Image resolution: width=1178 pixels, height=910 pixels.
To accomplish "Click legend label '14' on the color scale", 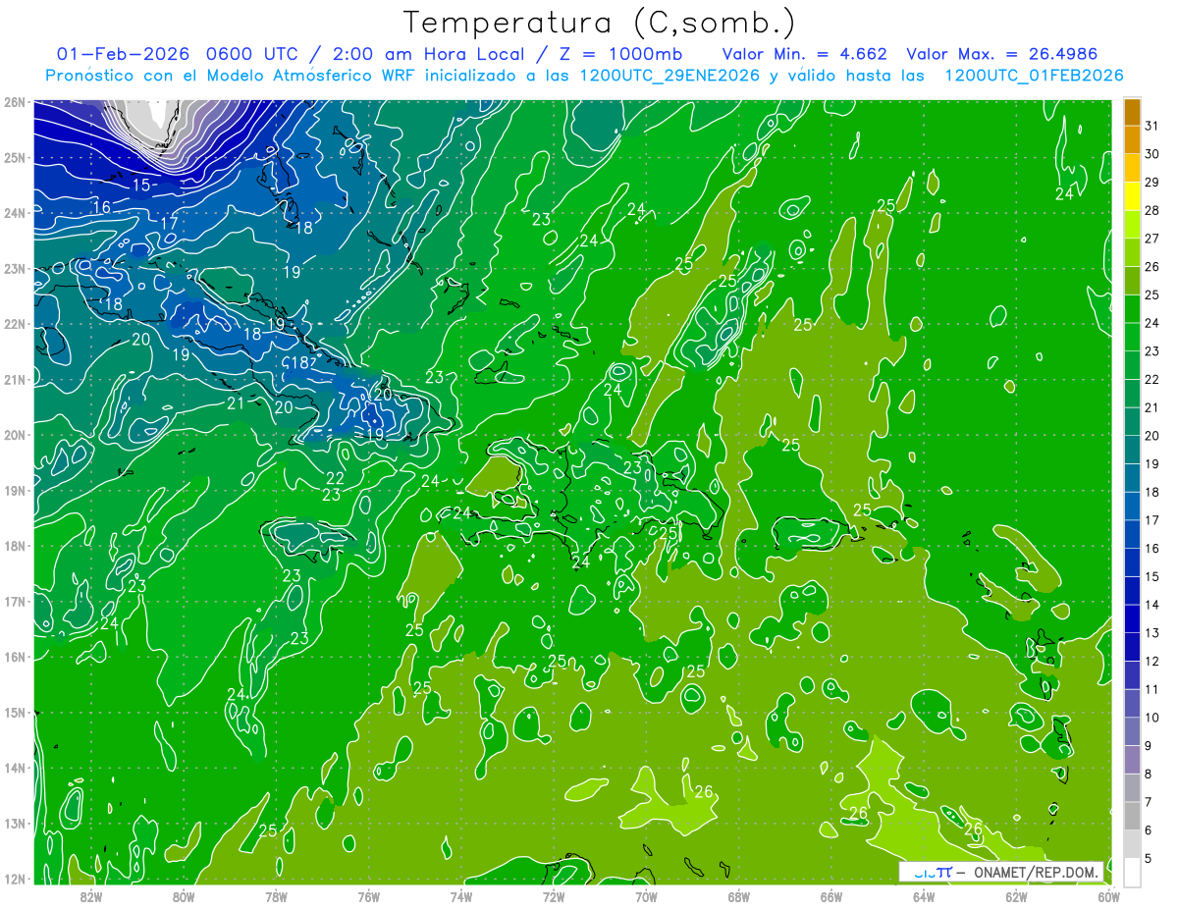I will pos(1152,605).
